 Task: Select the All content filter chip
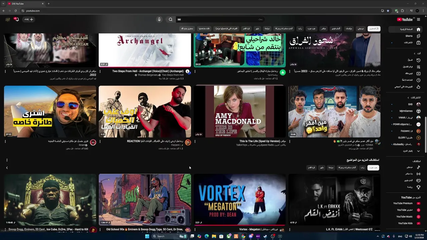(x=374, y=29)
